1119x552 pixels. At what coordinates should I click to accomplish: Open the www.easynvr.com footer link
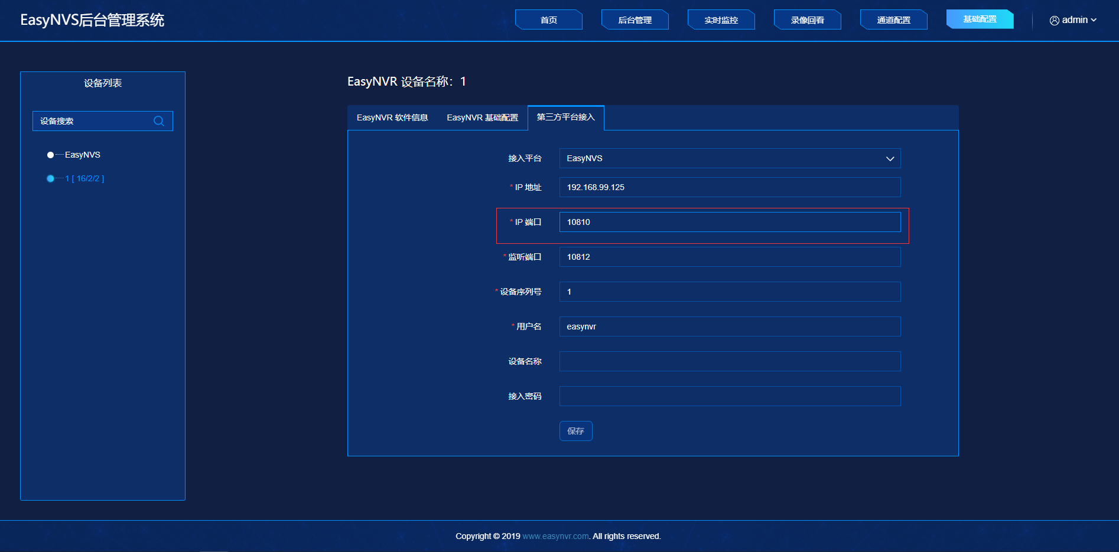(x=555, y=536)
